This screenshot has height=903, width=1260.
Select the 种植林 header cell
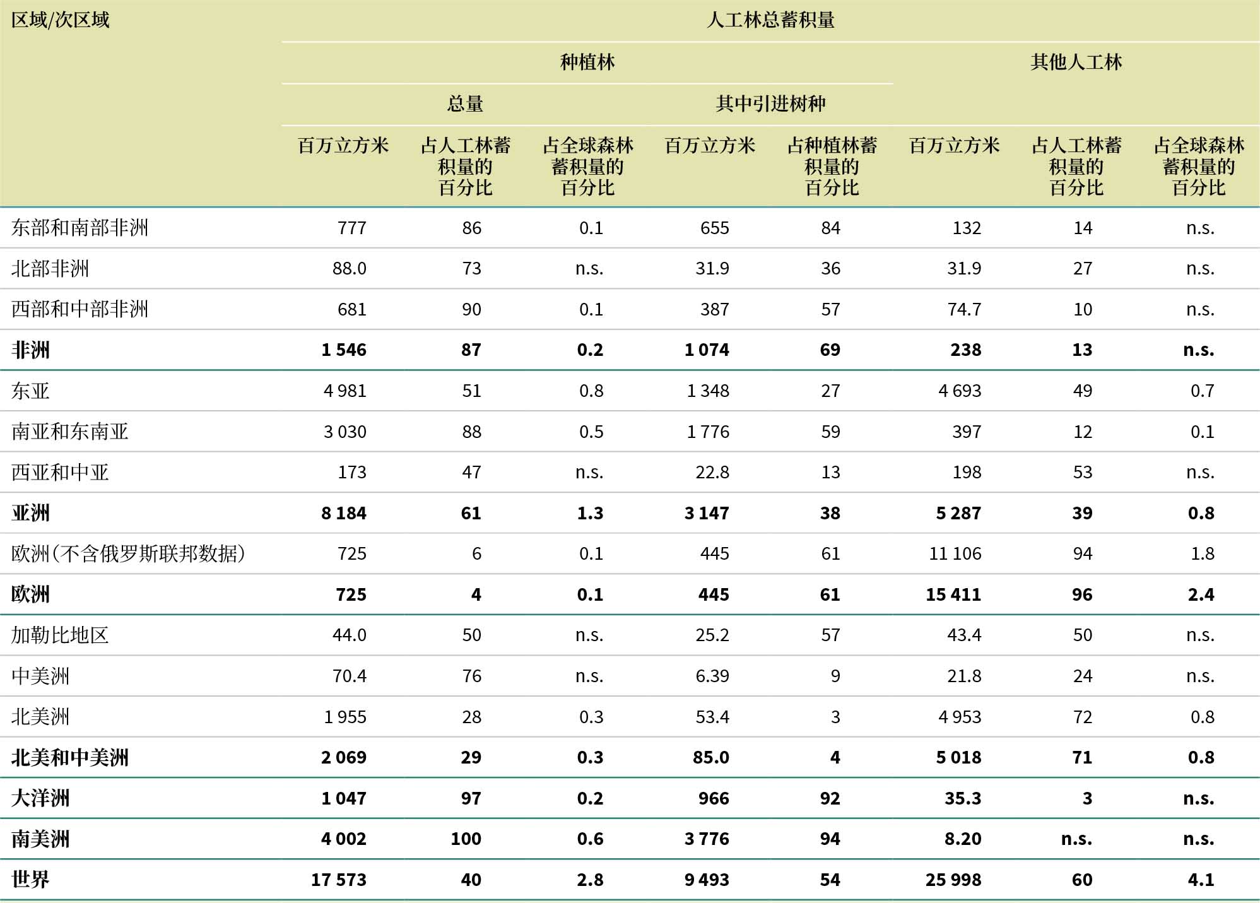coord(587,62)
